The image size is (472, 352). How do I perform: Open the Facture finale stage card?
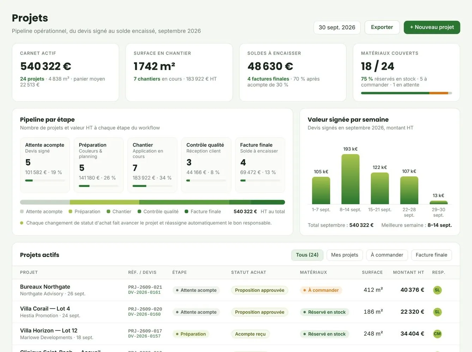(x=260, y=165)
